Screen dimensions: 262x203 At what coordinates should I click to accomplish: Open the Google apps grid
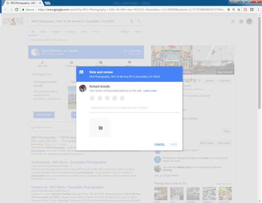click(x=233, y=21)
